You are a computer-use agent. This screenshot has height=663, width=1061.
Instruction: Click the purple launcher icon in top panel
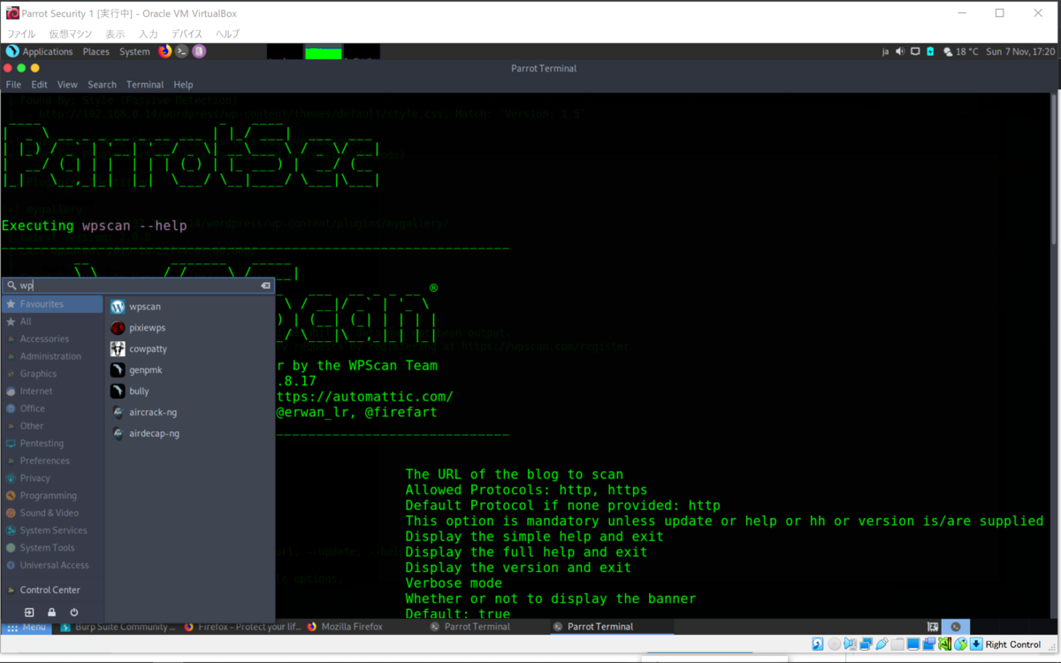(199, 51)
